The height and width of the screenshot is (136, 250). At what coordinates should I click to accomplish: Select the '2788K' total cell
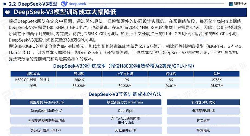(x=217, y=80)
